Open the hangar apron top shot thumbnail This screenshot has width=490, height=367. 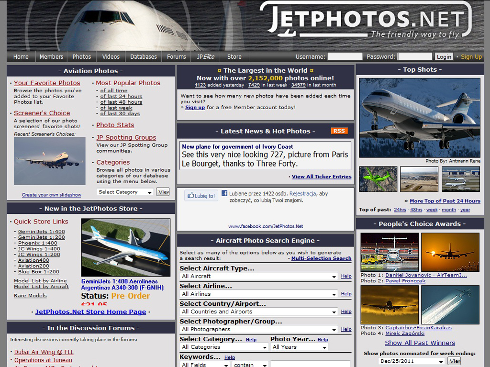click(x=461, y=179)
